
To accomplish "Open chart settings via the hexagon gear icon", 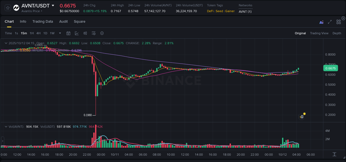I will click(x=102, y=33).
